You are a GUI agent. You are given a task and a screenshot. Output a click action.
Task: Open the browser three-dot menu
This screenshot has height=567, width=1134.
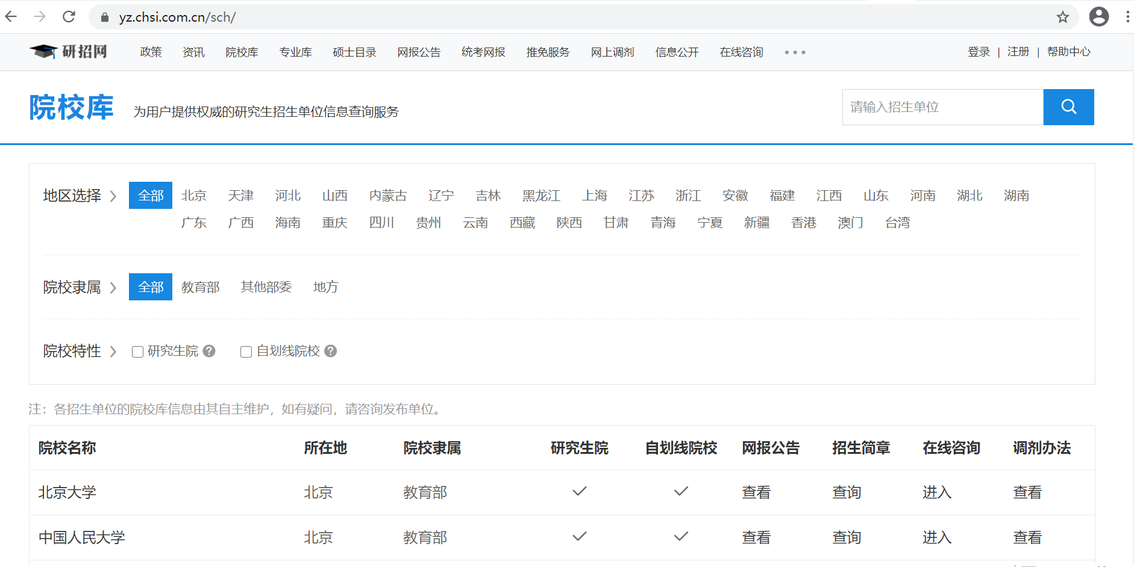(x=1127, y=16)
